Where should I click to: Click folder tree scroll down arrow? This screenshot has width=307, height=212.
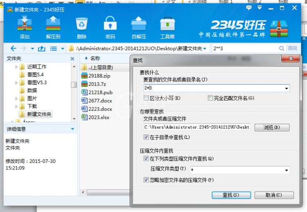coord(74,118)
